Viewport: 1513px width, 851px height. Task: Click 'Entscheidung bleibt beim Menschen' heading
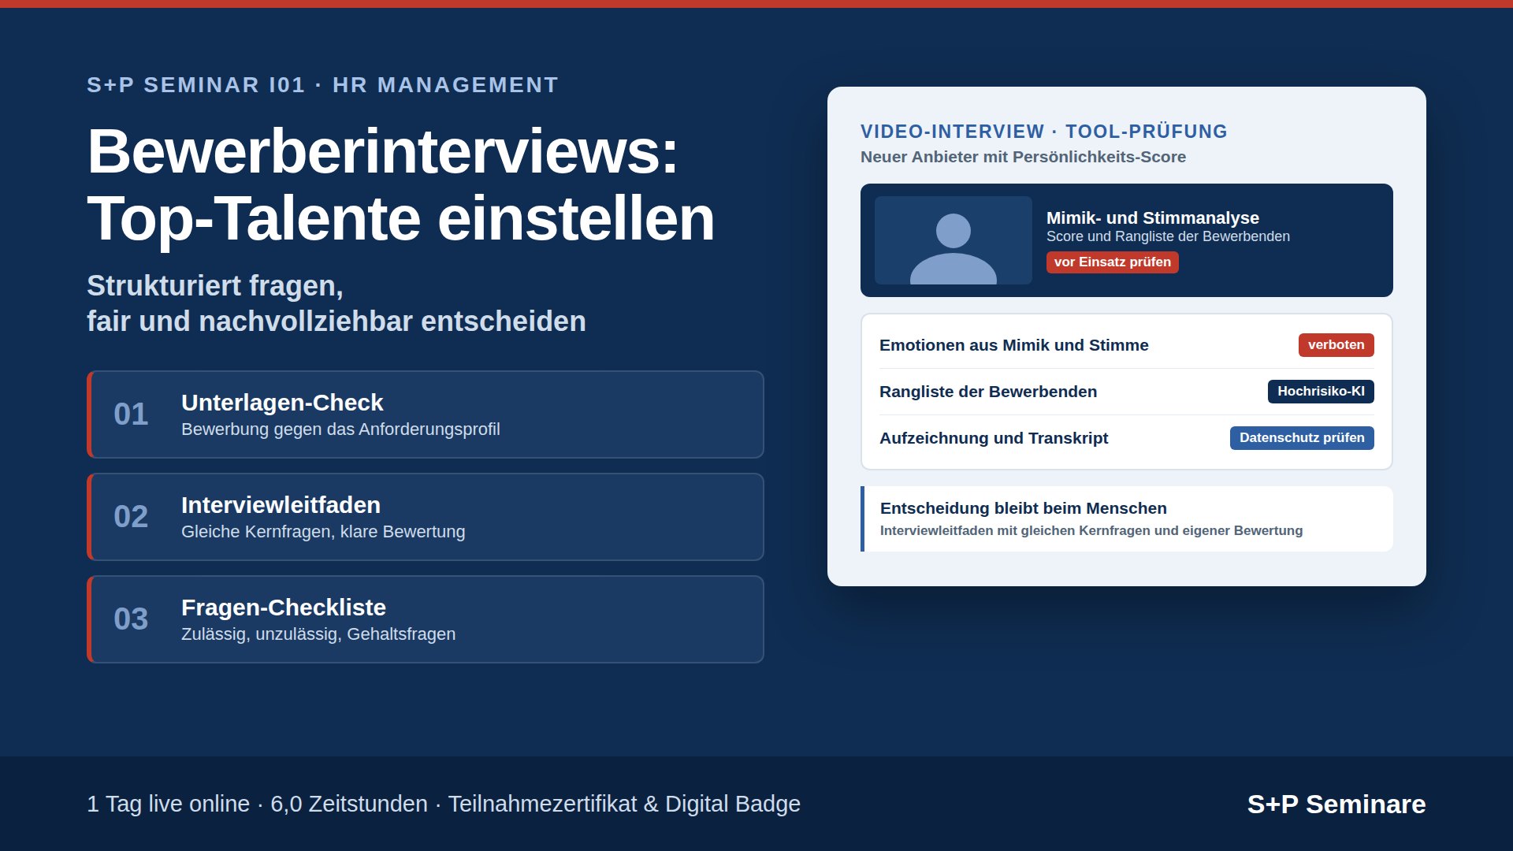pyautogui.click(x=1023, y=508)
